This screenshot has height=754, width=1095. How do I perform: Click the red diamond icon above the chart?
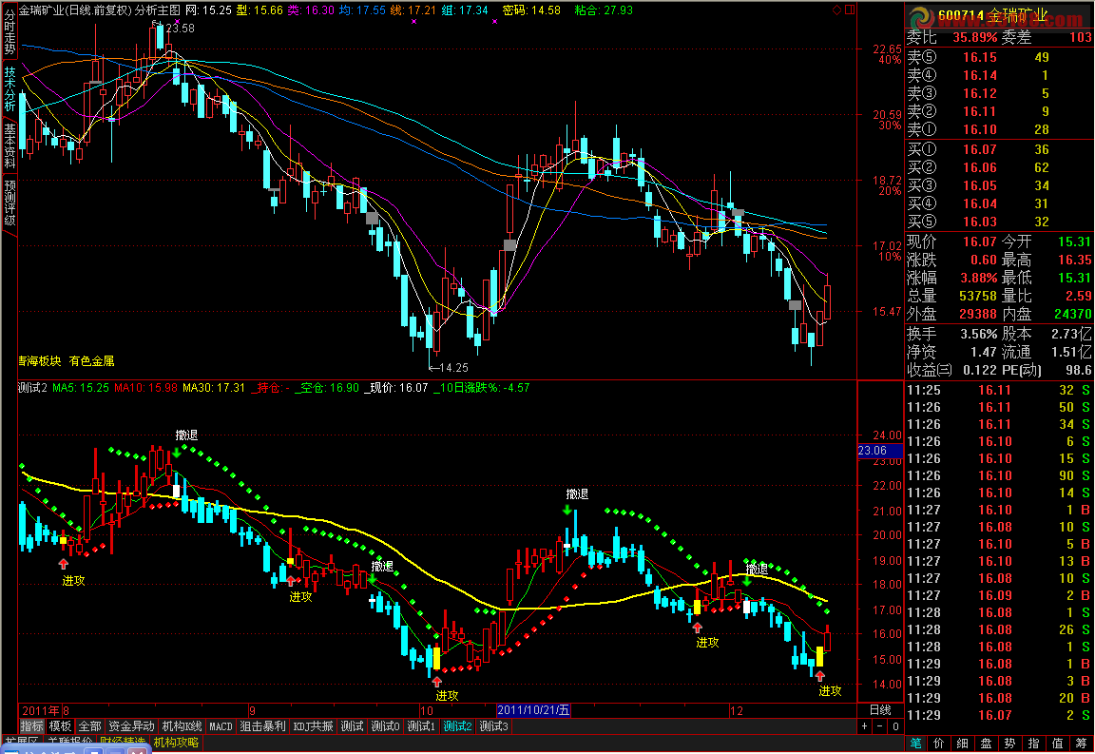coord(836,10)
